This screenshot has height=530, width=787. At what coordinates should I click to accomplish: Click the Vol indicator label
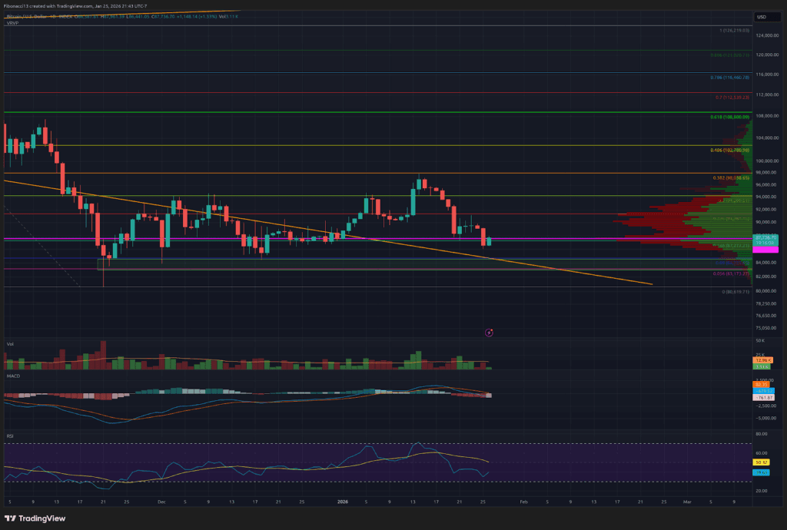coord(10,344)
